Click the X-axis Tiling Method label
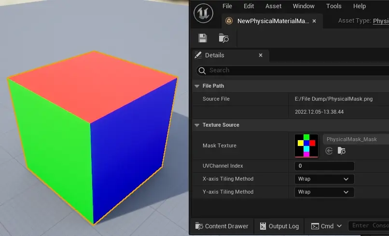The width and height of the screenshot is (389, 236). tap(228, 179)
